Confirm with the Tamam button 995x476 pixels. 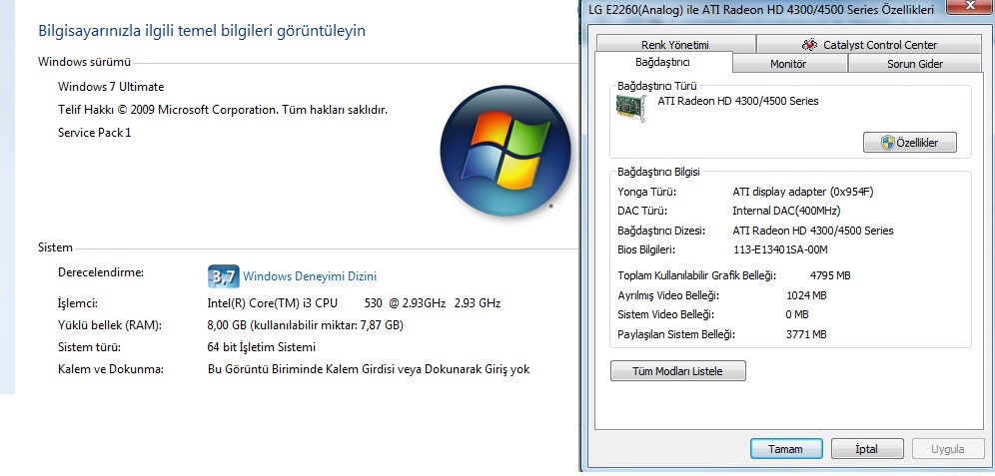click(785, 449)
